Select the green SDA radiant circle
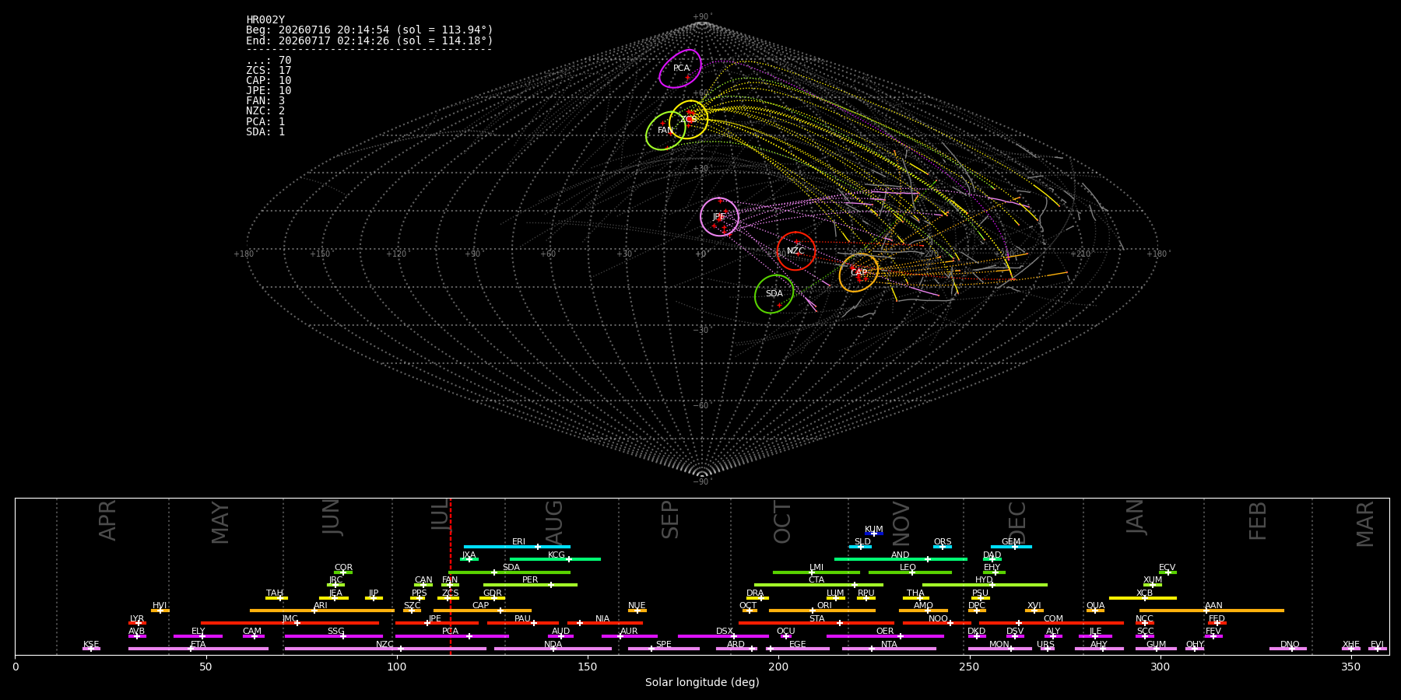This screenshot has height=700, width=1401. (774, 294)
